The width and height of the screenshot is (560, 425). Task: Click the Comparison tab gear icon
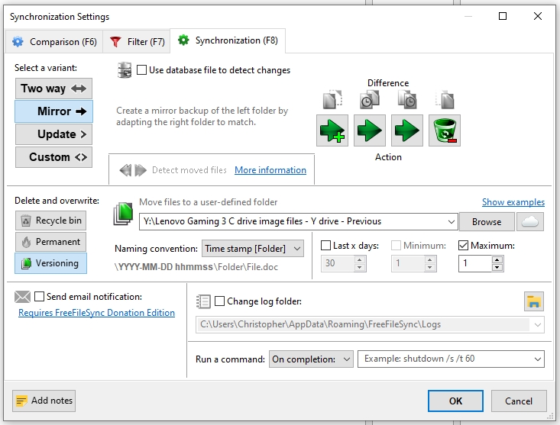click(x=18, y=42)
